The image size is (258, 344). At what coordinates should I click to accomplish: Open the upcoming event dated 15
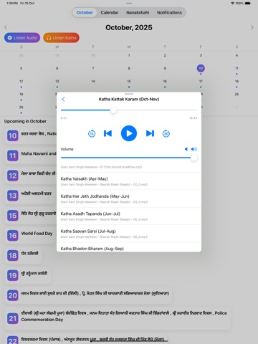point(31,216)
